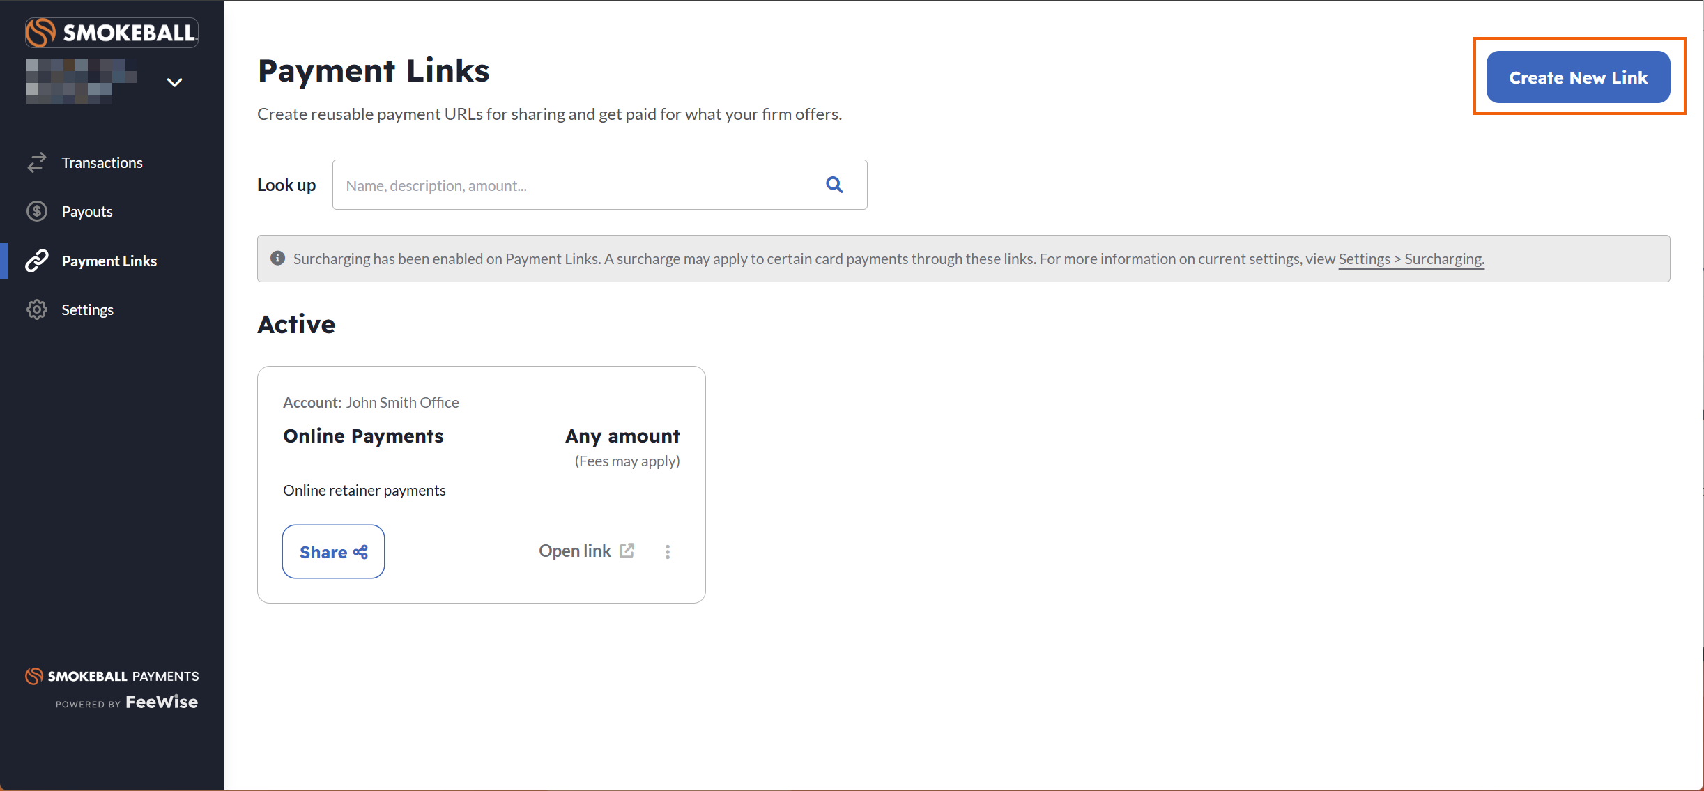The image size is (1704, 791).
Task: Click the Share button on Online Payments card
Action: pos(333,551)
